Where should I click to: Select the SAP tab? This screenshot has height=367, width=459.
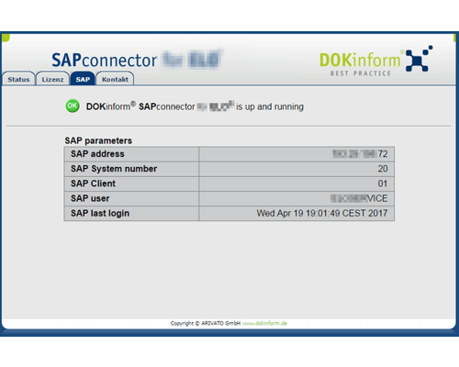click(83, 79)
